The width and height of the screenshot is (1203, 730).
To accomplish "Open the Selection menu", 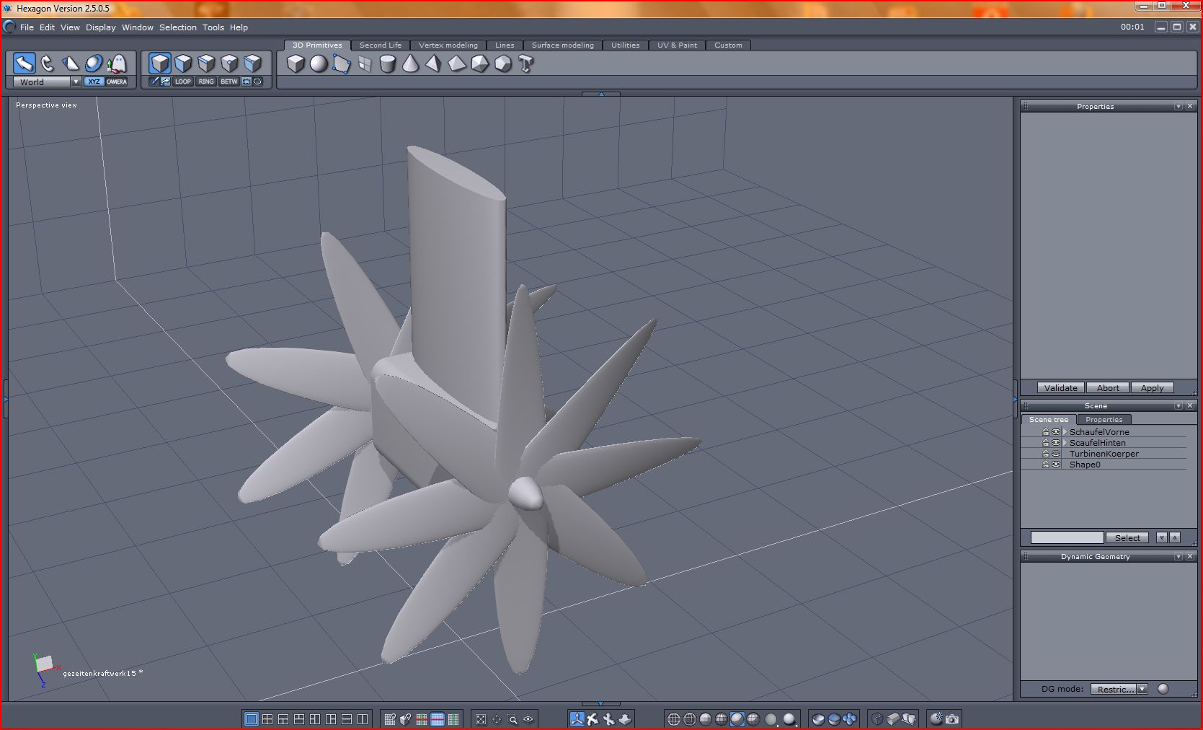I will tap(178, 27).
